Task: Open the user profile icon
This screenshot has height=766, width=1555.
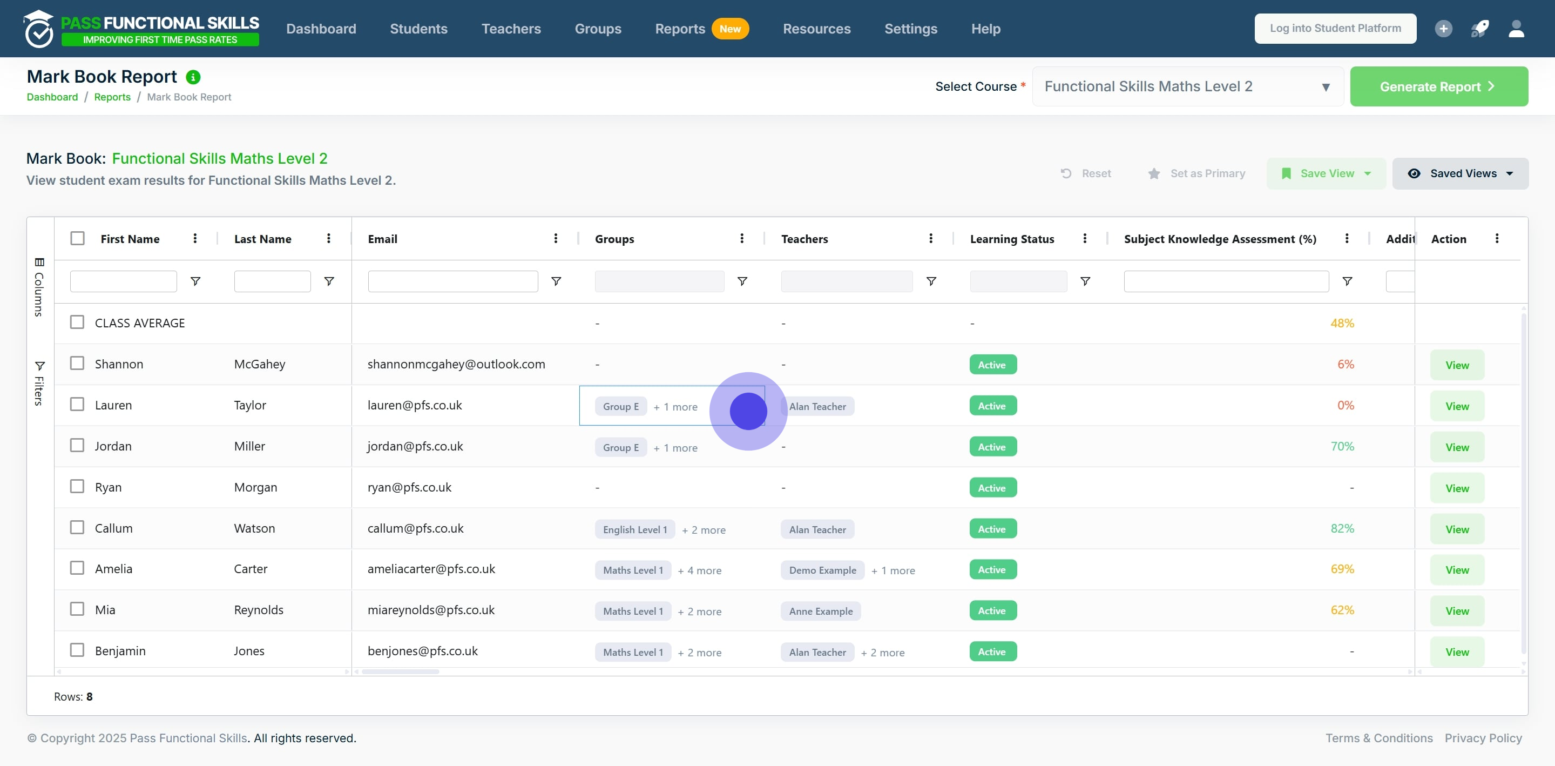Action: (x=1516, y=29)
